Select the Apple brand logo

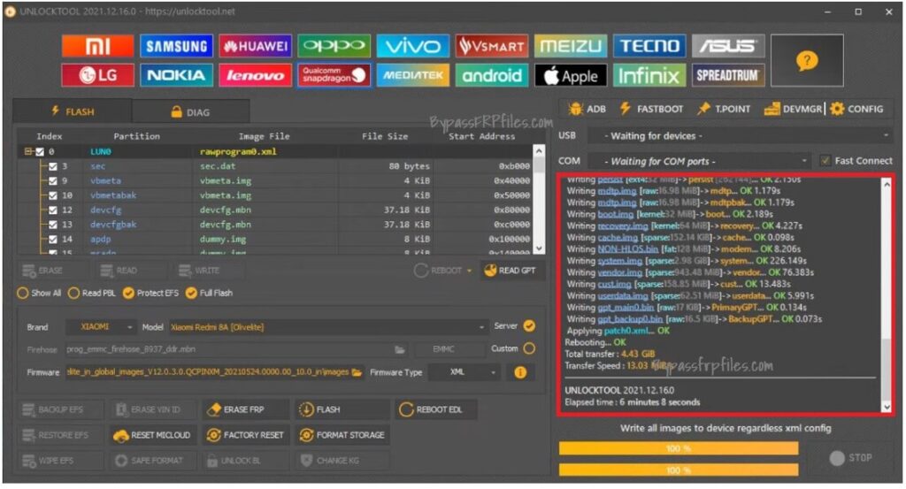point(571,75)
